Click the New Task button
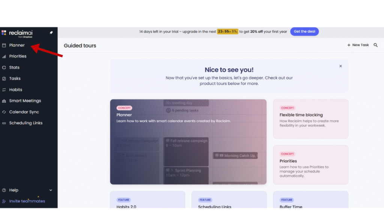This screenshot has height=216, width=384. [x=358, y=45]
